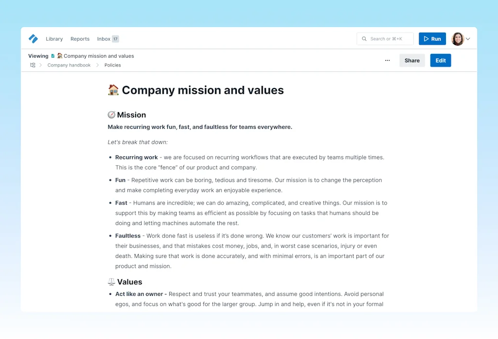Click the folder tree root breadcrumb icon
498x339 pixels.
(x=33, y=65)
